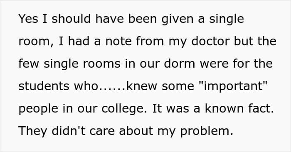Click the final word "problem."

pos(207,131)
